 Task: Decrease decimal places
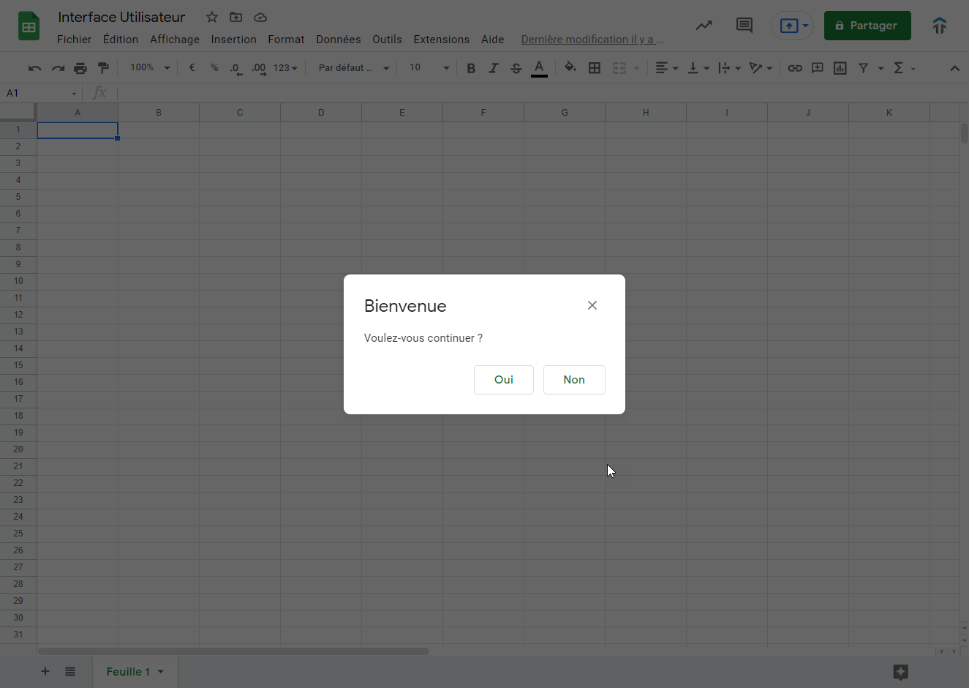click(x=236, y=68)
